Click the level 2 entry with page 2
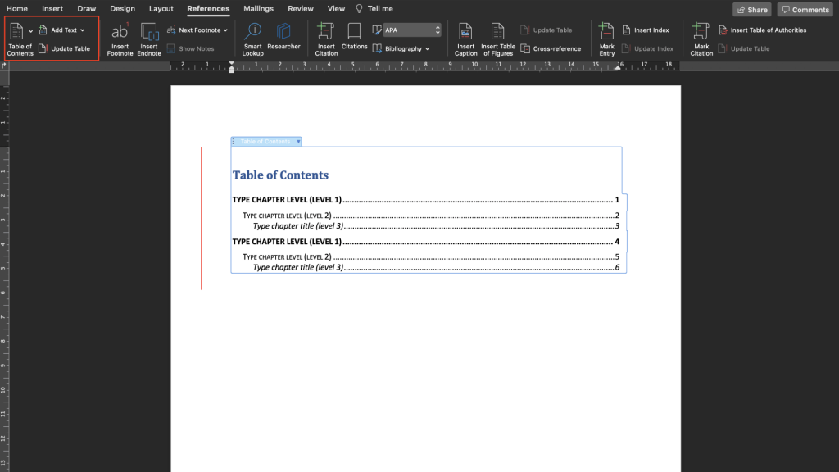Screen dimensions: 839x472 (x=431, y=216)
